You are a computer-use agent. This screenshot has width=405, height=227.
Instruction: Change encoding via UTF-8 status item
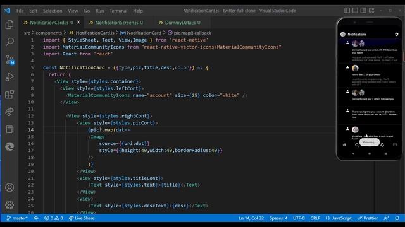(299, 218)
